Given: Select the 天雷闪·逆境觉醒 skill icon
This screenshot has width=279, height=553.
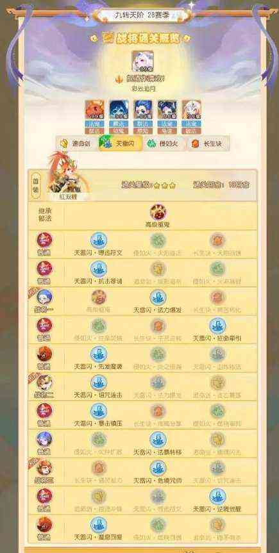Looking at the screenshot, I should (x=217, y=496).
